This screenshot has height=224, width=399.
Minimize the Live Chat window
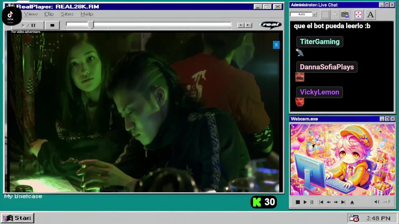click(381, 5)
